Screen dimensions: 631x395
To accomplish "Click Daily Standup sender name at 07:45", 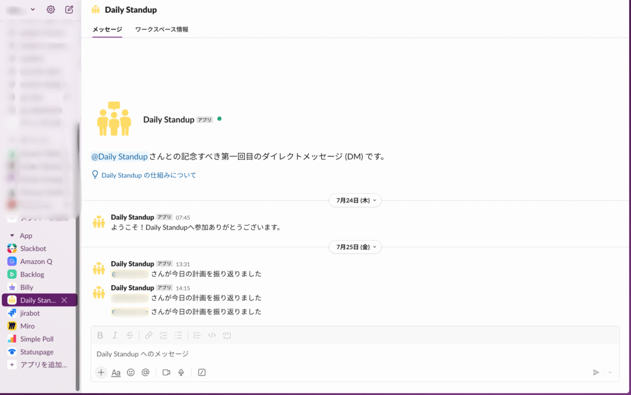I will [x=132, y=217].
